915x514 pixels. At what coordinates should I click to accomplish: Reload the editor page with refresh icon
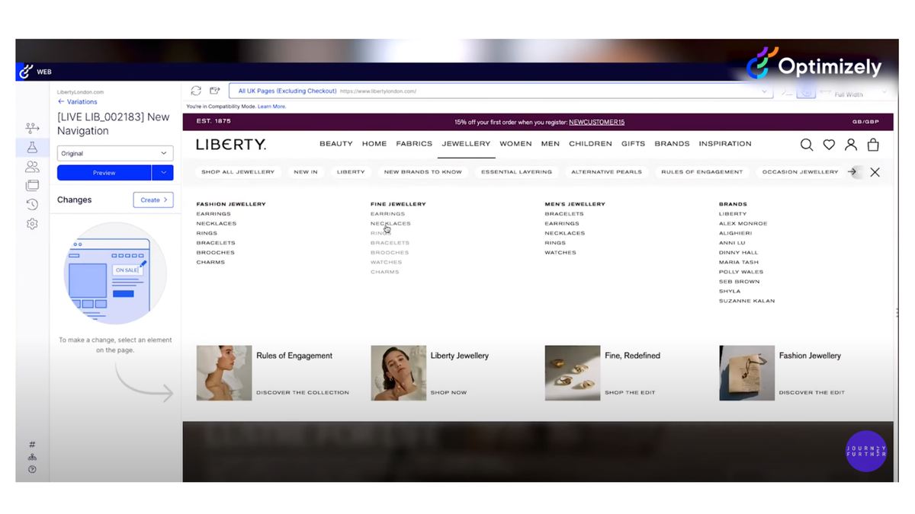(196, 91)
